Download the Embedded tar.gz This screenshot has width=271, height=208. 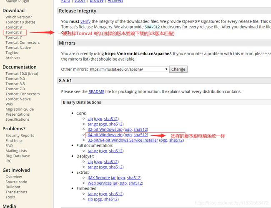coord(93,194)
